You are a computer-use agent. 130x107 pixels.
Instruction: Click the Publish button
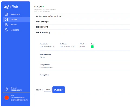(58, 90)
